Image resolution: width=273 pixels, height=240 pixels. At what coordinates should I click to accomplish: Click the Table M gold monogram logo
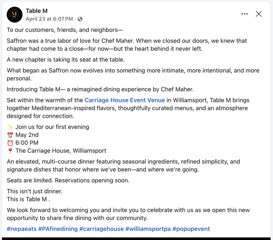14,14
